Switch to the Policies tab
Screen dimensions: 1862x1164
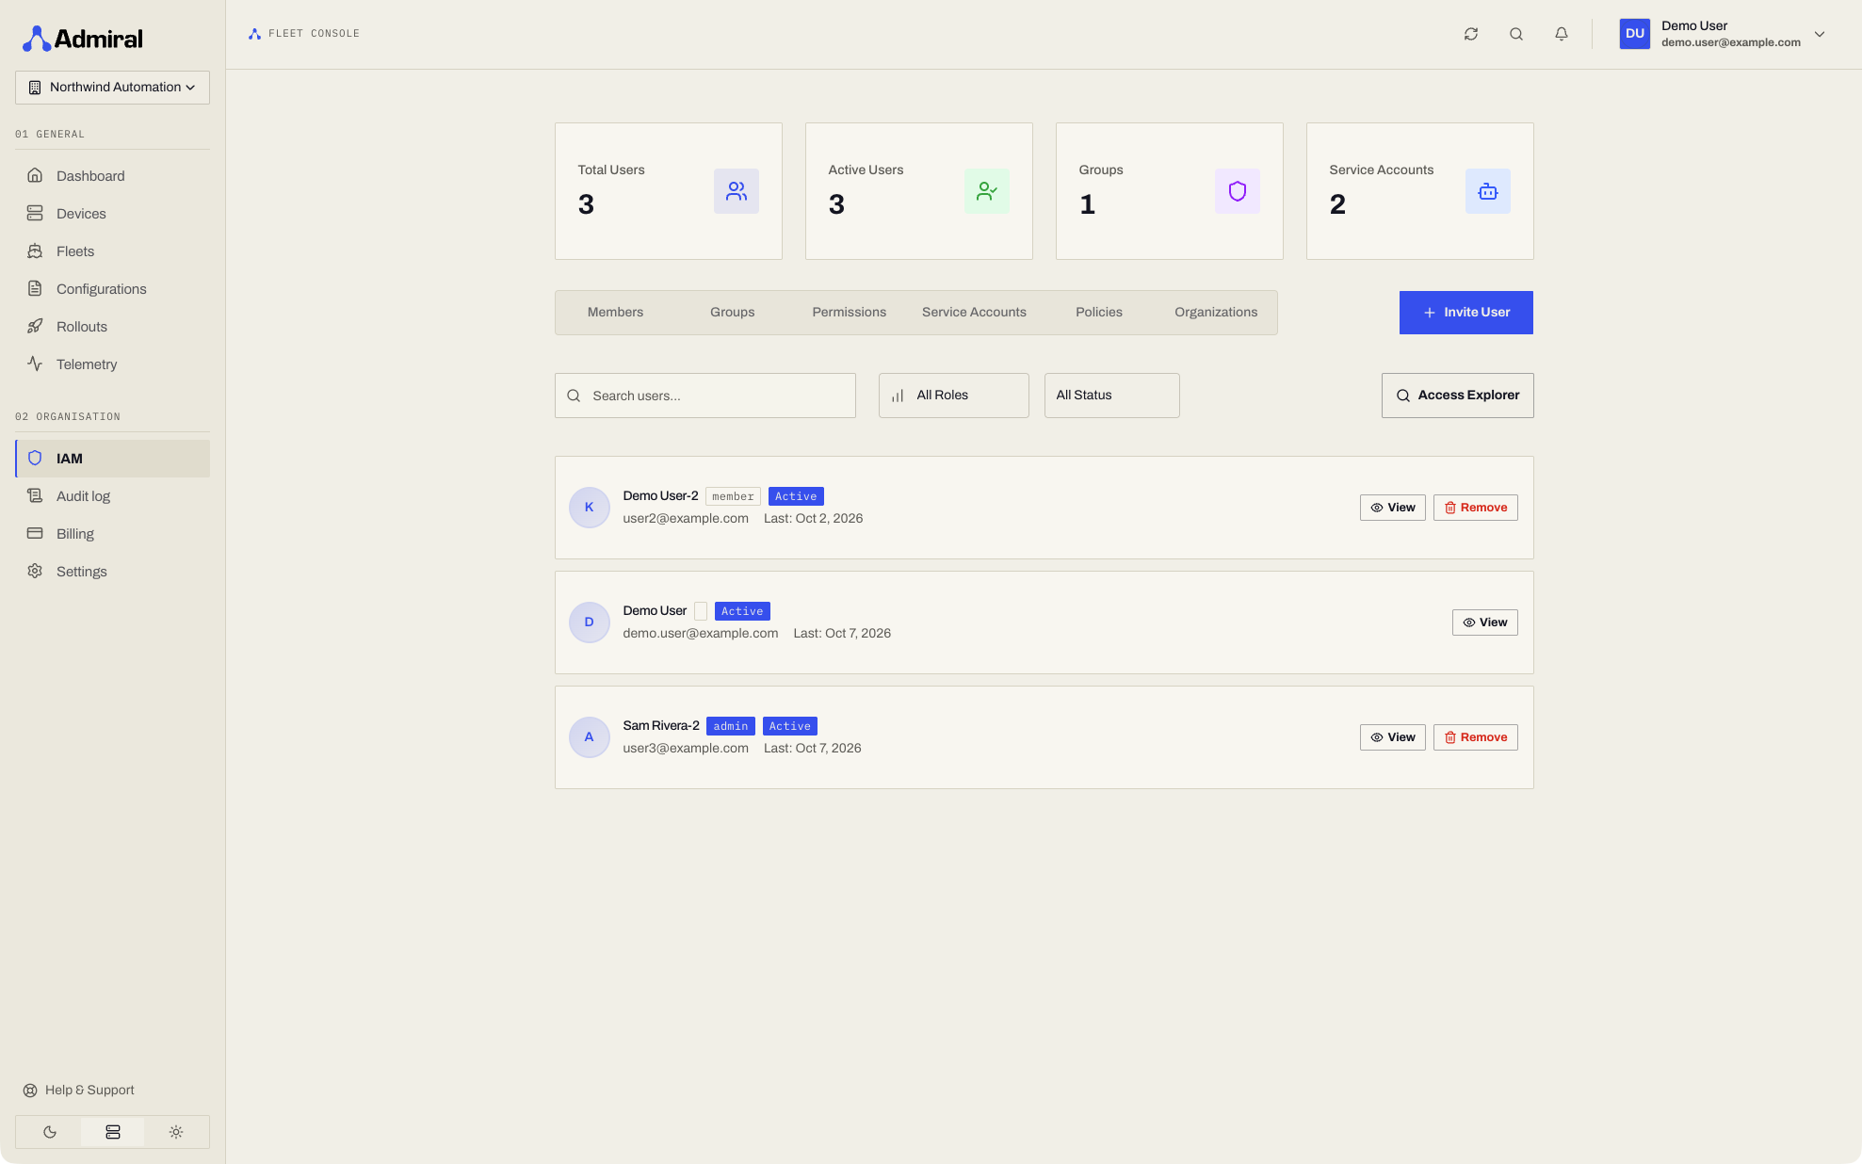[x=1099, y=313]
